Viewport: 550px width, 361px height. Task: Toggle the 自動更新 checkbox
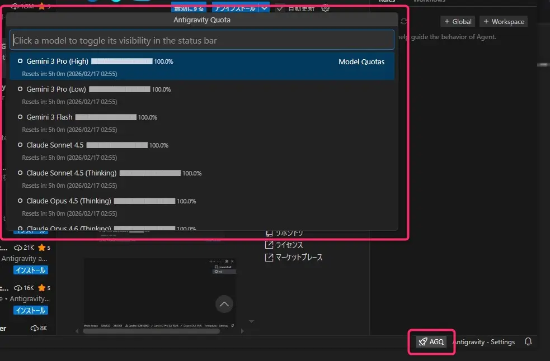[280, 8]
